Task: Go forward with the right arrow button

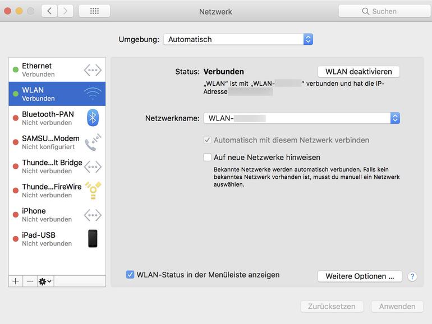Action: [x=65, y=11]
